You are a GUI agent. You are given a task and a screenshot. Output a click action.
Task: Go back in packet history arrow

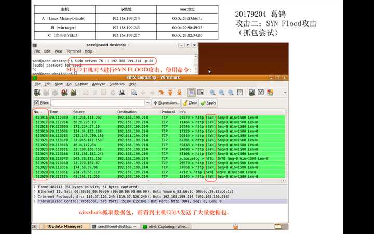(143, 93)
